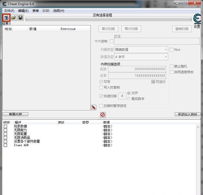The height and width of the screenshot is (195, 203).
Task: Select the 无限耐力 entry text
Action: click(x=20, y=130)
